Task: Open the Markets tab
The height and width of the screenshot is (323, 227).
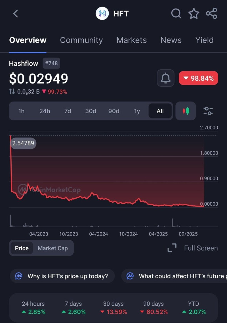Action: (131, 40)
